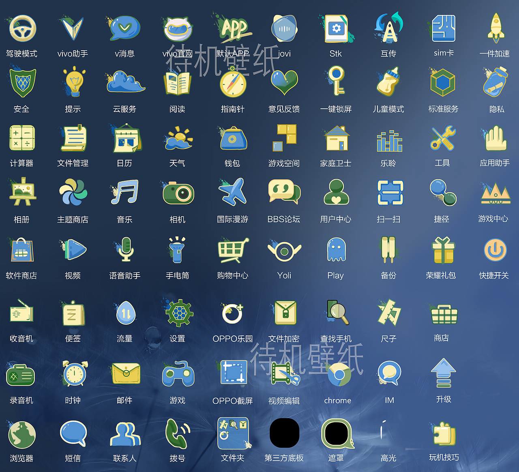
Task: Launch the 主题商店 pinwheel icon
Action: pos(73,192)
